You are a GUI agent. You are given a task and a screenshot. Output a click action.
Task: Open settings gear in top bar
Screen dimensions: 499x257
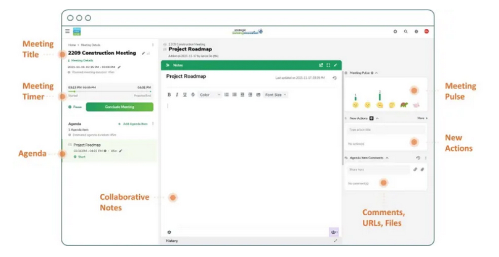point(395,31)
